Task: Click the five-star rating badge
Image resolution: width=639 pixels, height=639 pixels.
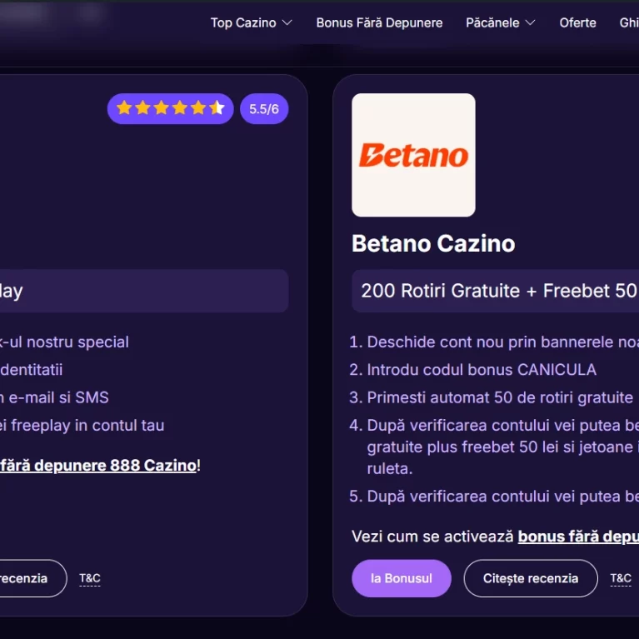Action: [170, 109]
